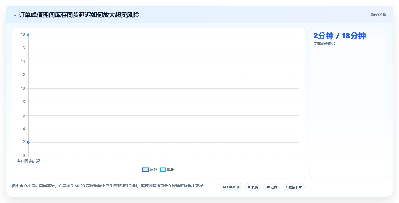Image resolution: width=399 pixels, height=203 pixels.
Task: Click the lightning icon beside the title
Action: click(14, 15)
